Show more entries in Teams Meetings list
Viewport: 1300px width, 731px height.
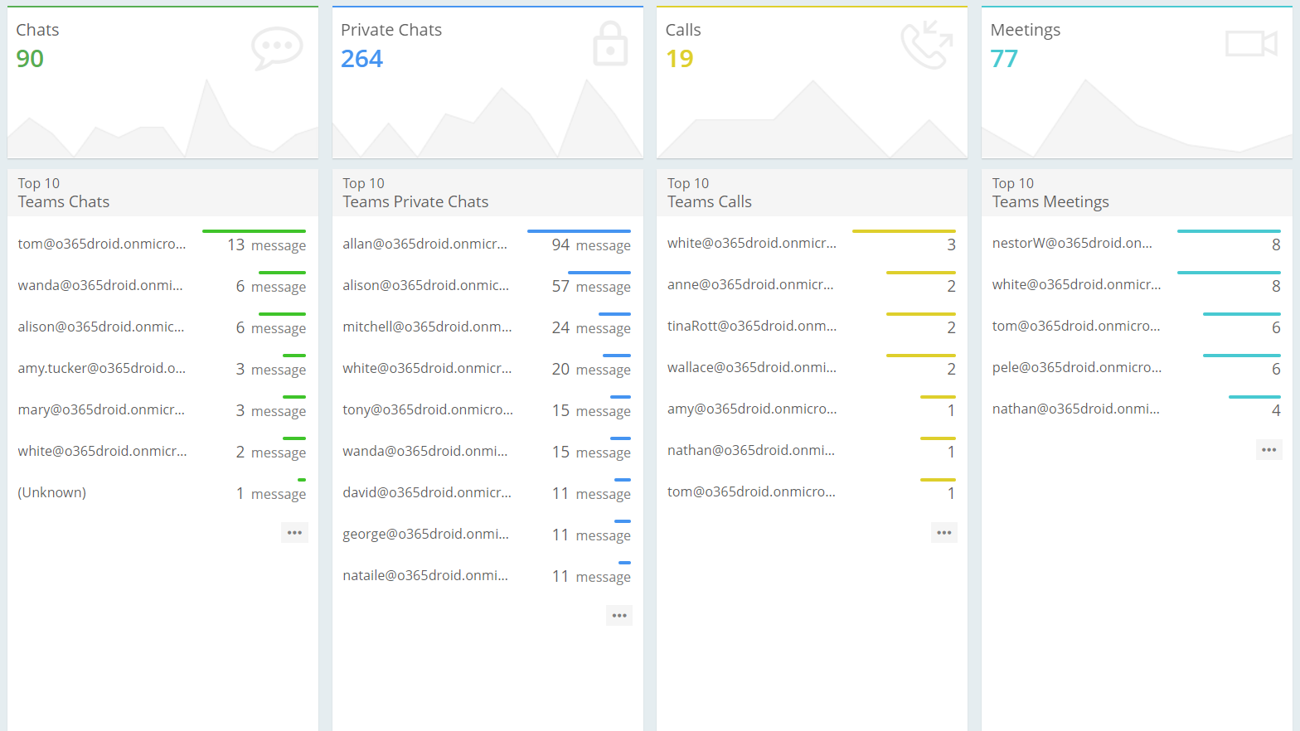[1268, 450]
